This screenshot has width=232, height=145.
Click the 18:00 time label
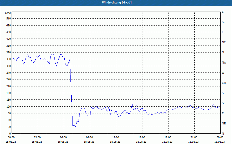click(167, 137)
